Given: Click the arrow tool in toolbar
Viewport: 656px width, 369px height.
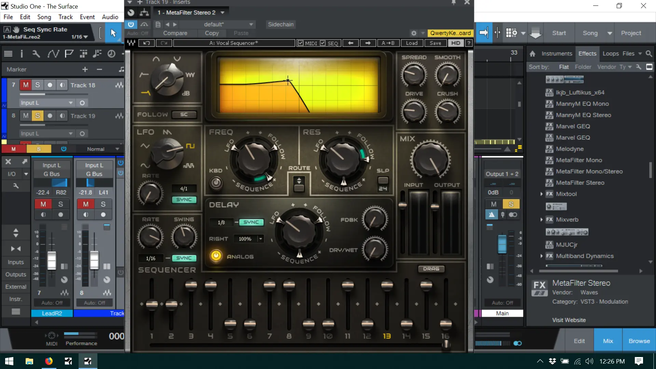Looking at the screenshot, I should coord(113,33).
